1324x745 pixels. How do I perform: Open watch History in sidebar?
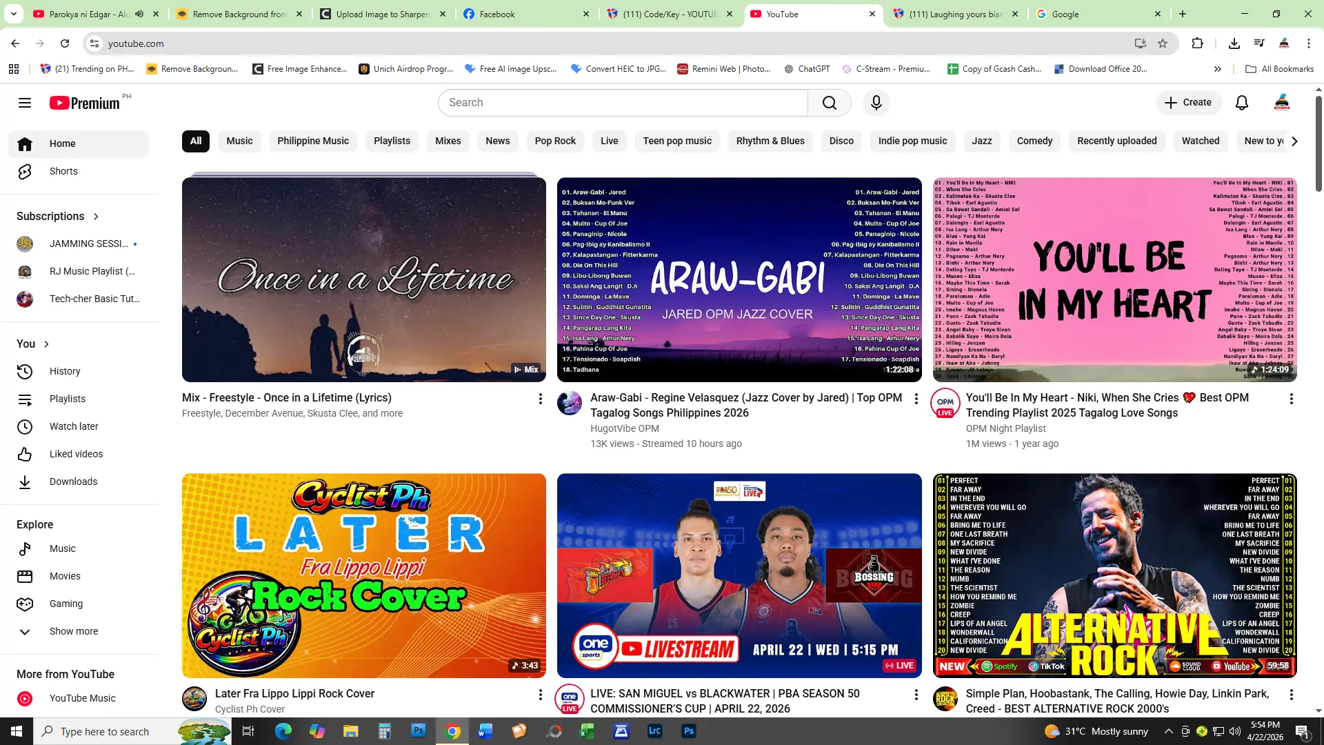tap(79, 371)
